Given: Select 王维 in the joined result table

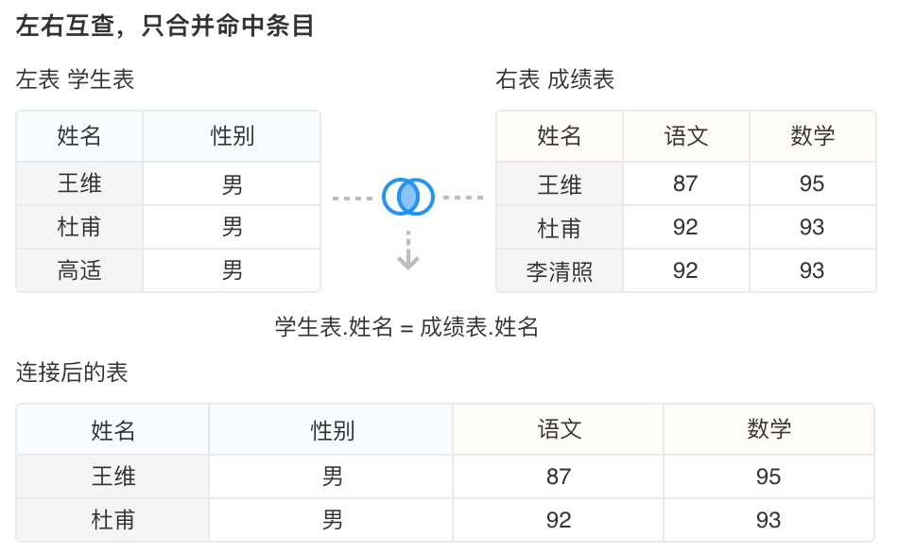Looking at the screenshot, I should tap(113, 476).
